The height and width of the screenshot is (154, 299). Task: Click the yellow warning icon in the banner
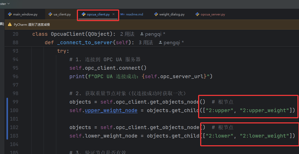[10, 24]
